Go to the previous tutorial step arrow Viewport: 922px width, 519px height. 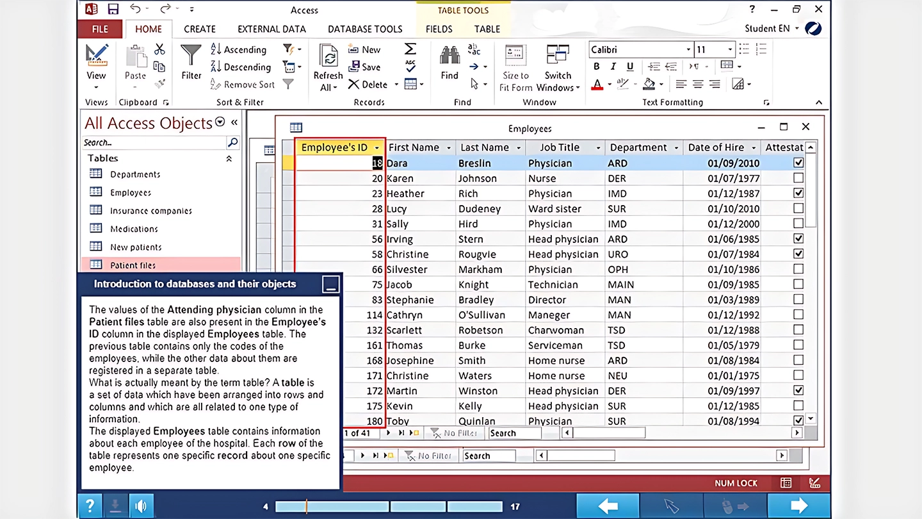(608, 506)
